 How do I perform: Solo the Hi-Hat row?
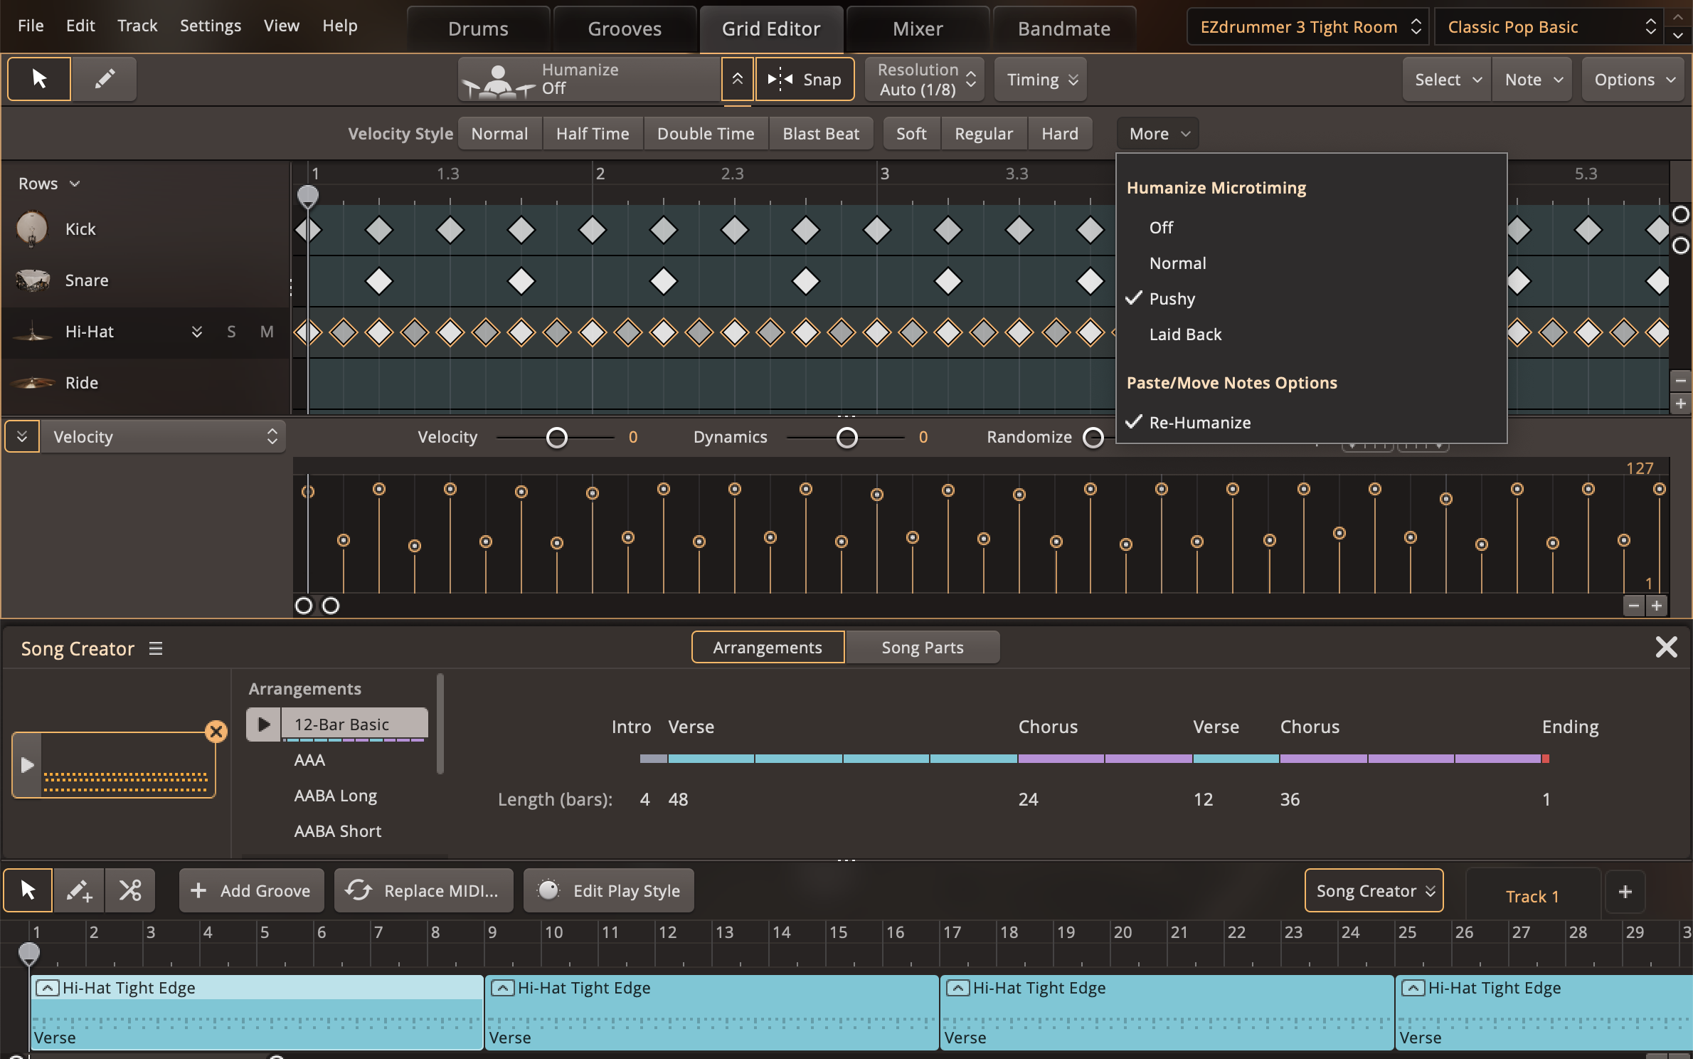[x=230, y=332]
